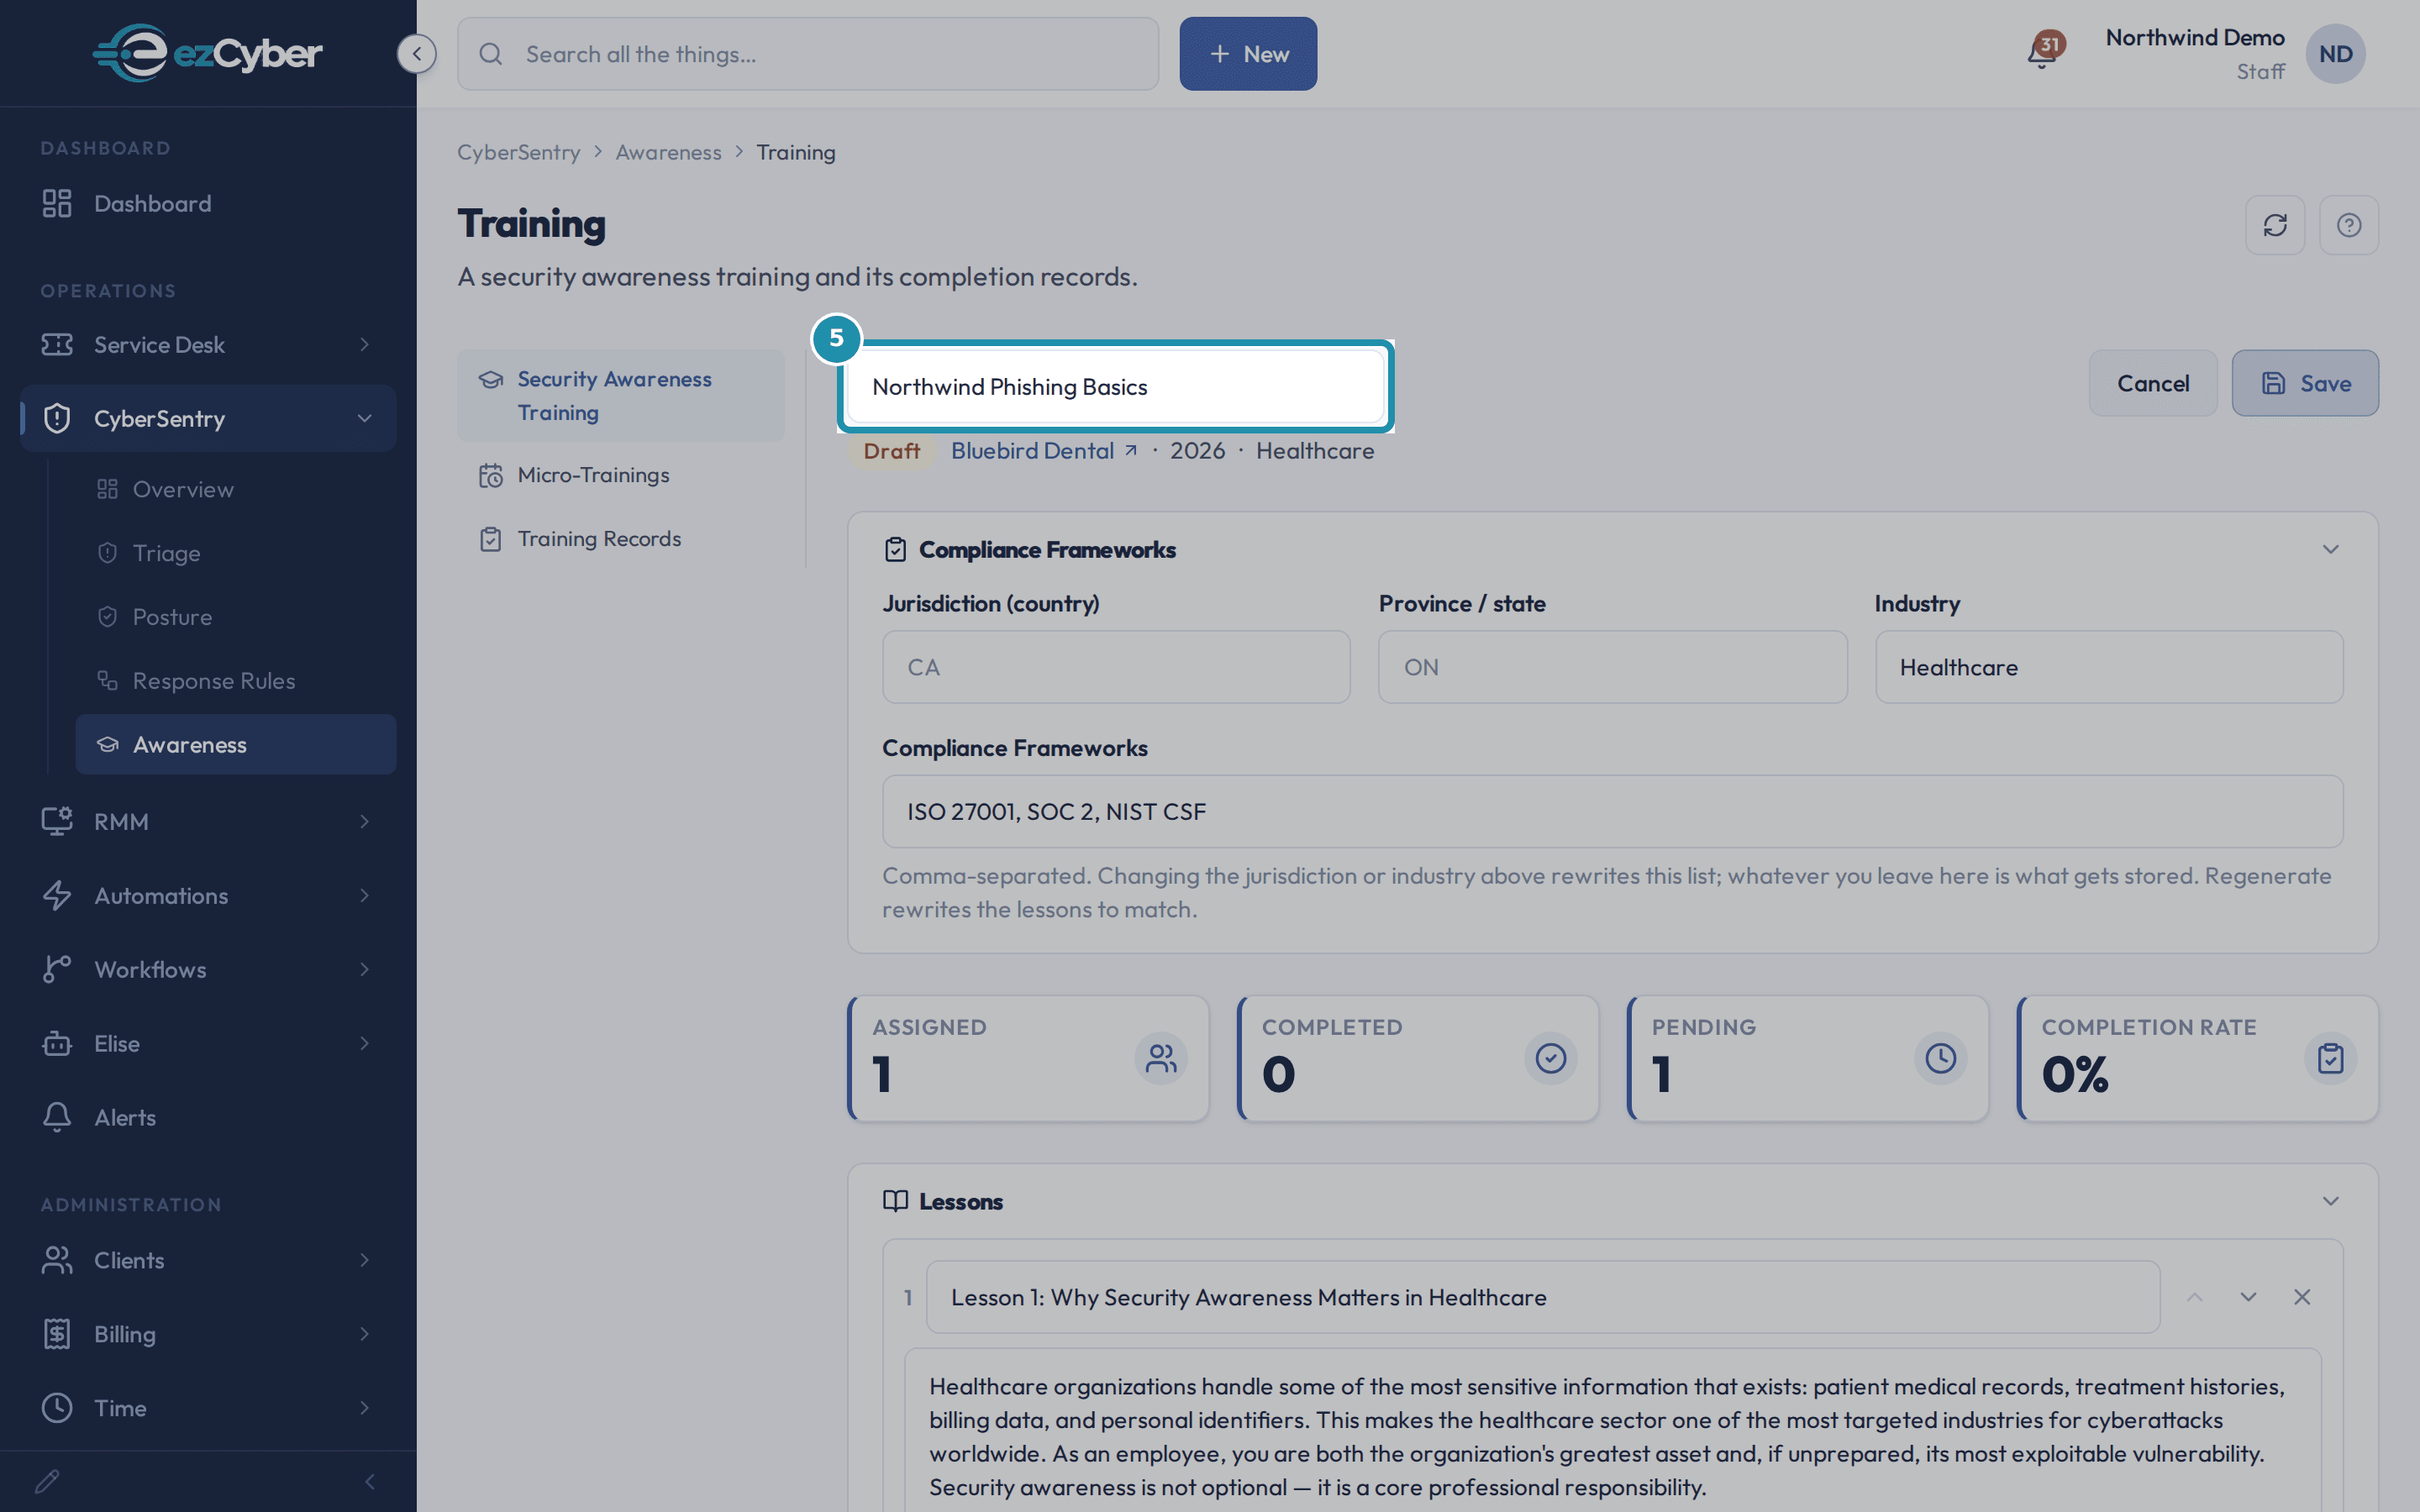Save the training
Screen dimensions: 2420x1512
(2304, 383)
